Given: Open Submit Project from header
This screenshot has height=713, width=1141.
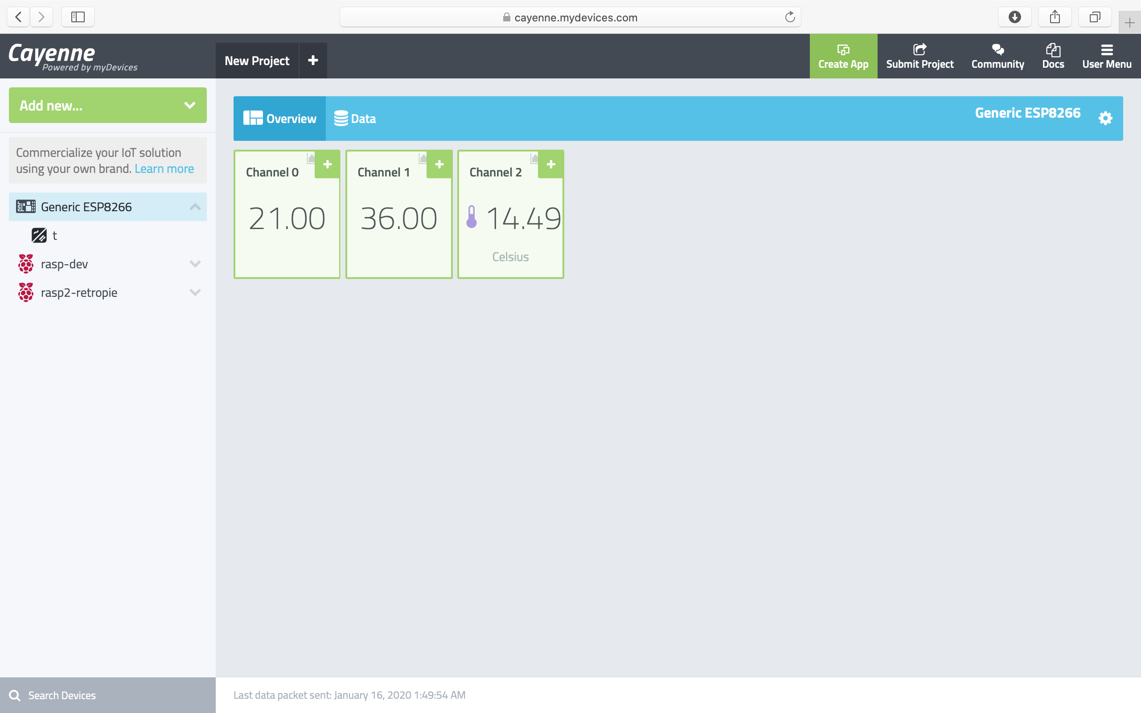Looking at the screenshot, I should 919,56.
